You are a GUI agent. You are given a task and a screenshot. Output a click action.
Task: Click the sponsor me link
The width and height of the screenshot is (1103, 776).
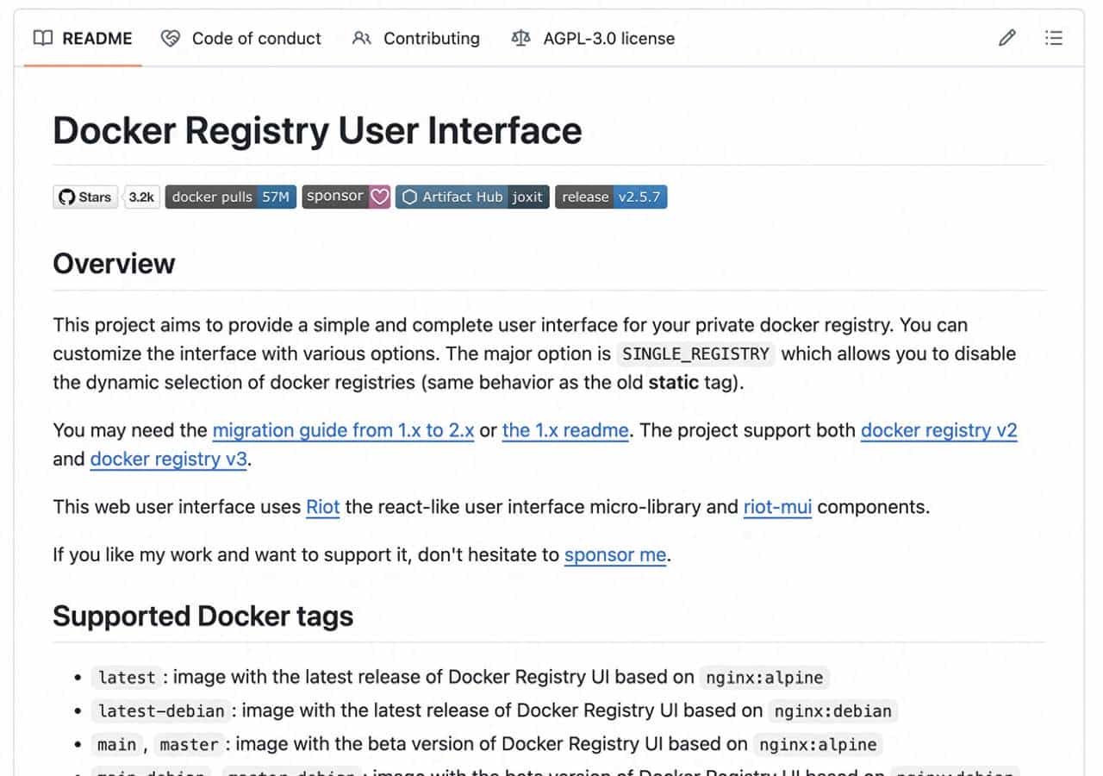(x=614, y=554)
